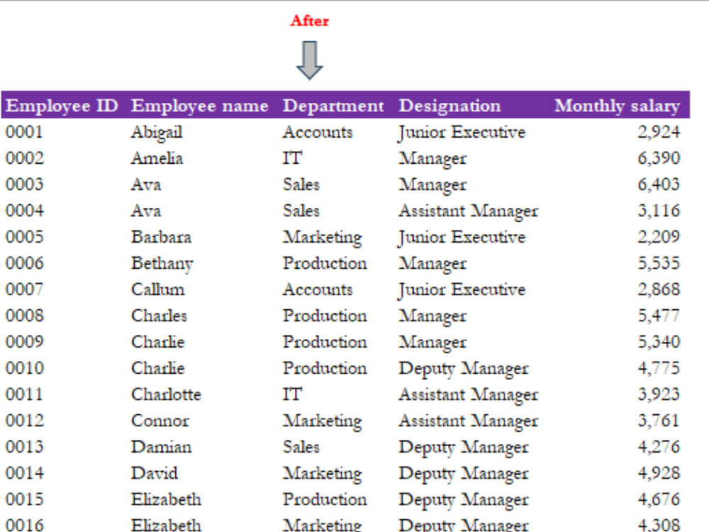This screenshot has height=532, width=709.
Task: Click Production in Bethany's row
Action: (325, 263)
